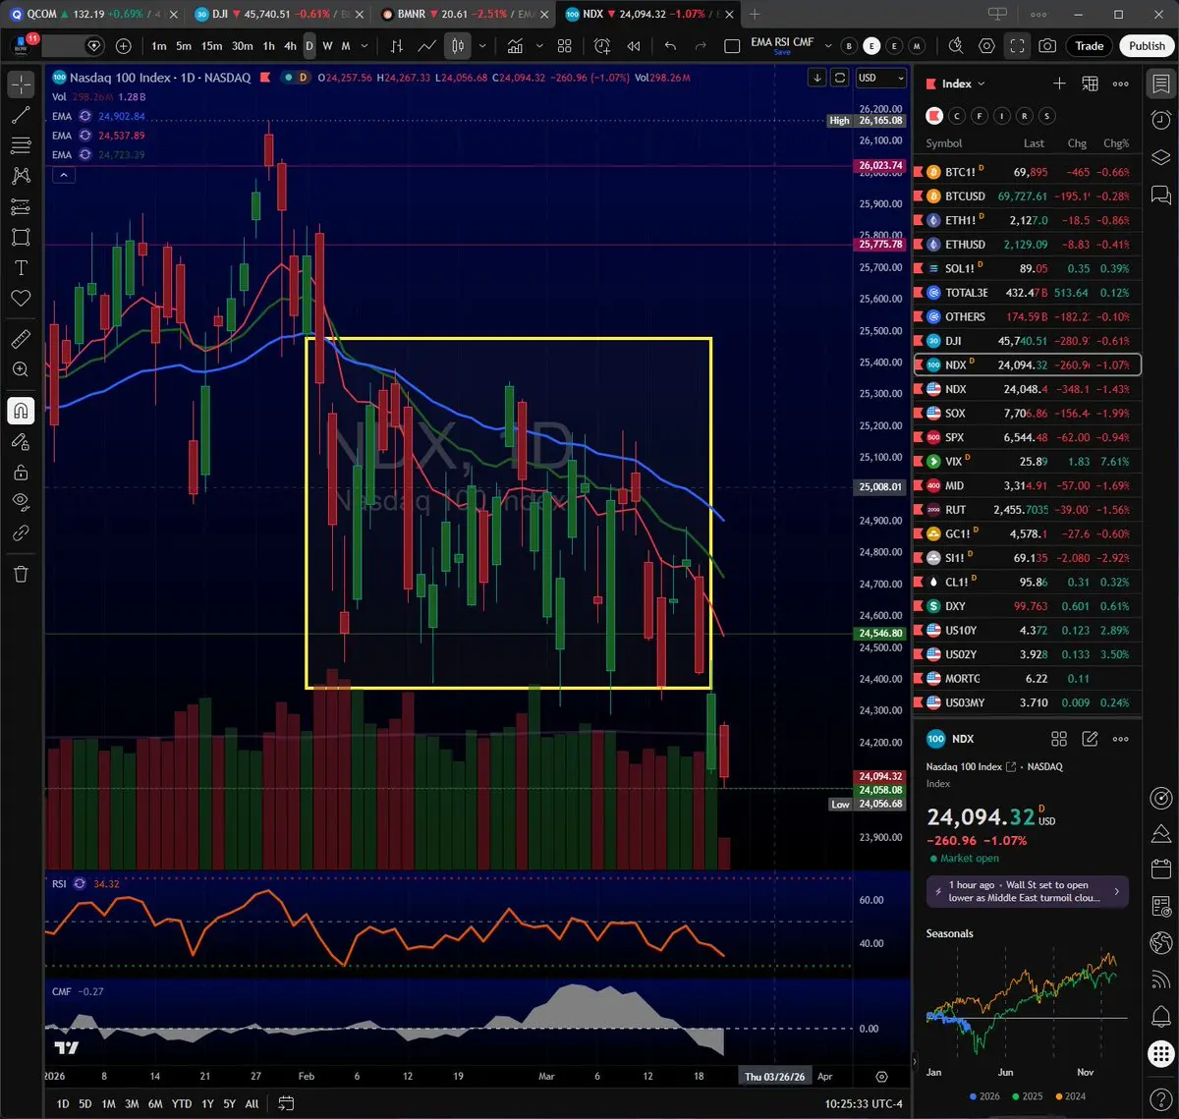The width and height of the screenshot is (1179, 1119).
Task: Select the BTCUSD watchlist row
Action: 1028,196
